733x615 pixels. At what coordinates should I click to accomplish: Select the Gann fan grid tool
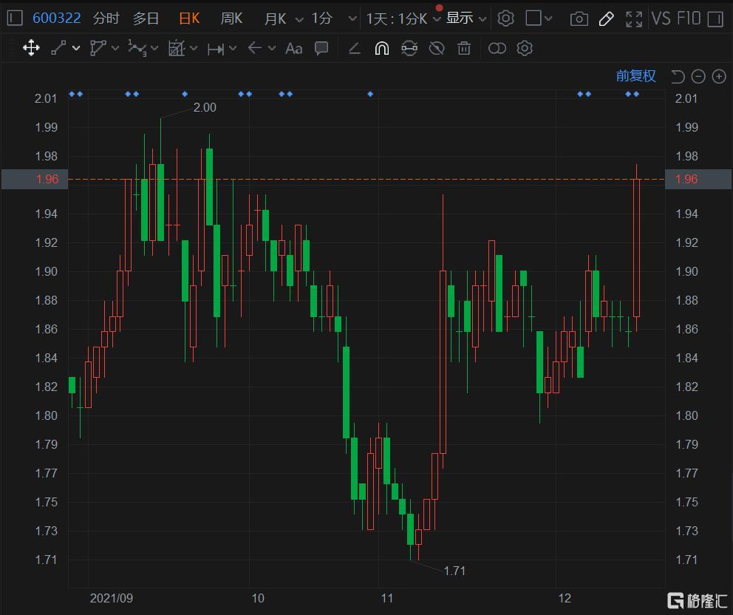[177, 48]
